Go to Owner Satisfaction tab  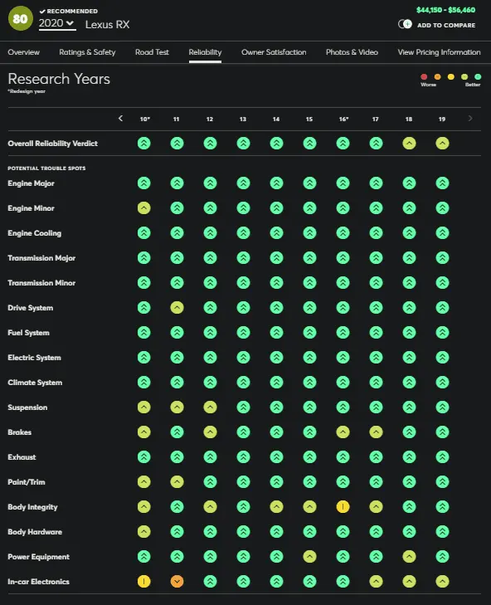coord(274,52)
